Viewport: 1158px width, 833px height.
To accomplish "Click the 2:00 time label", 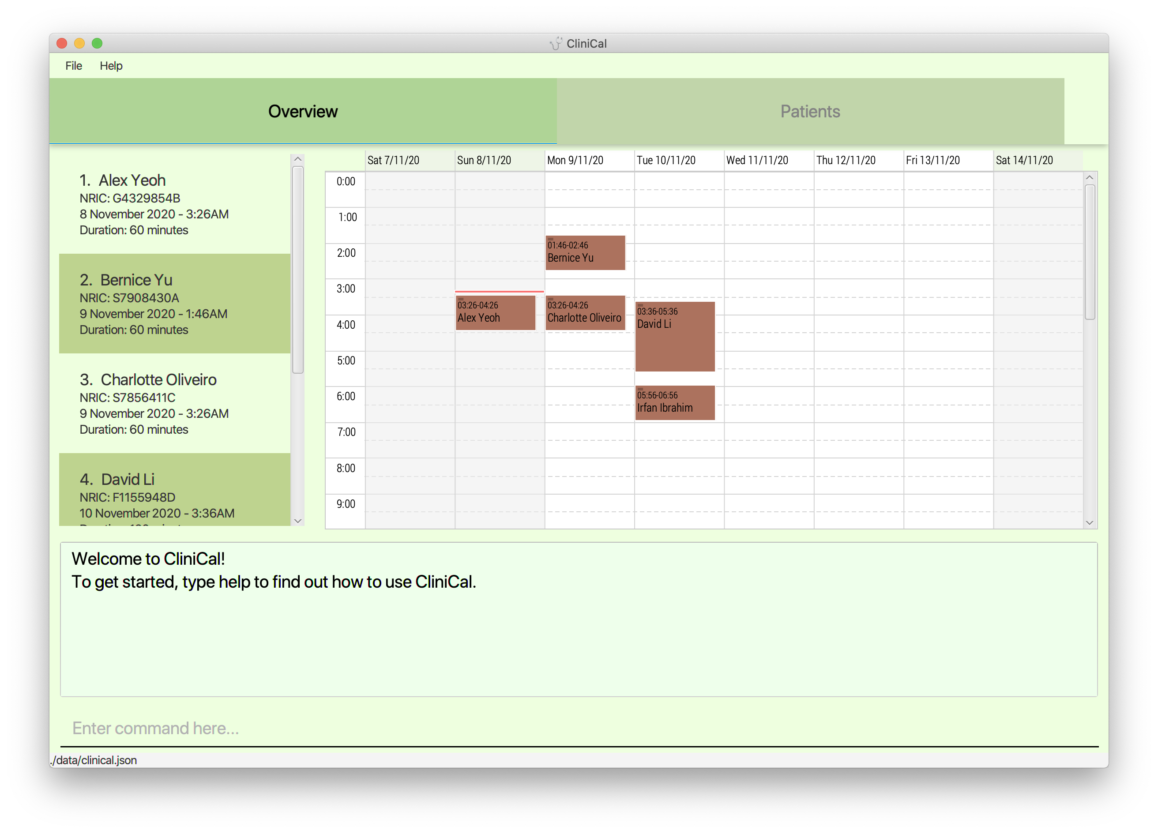I will [x=346, y=253].
